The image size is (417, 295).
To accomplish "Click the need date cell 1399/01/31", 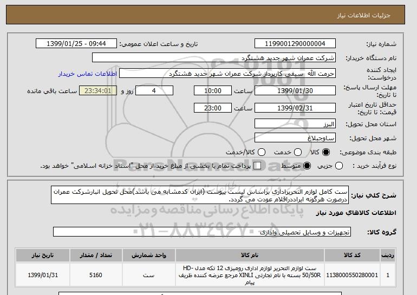I will click(43, 275).
